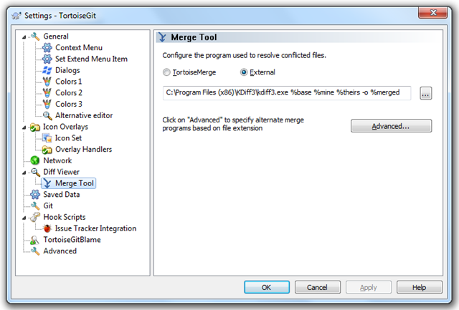Screen dimensions: 459x310
Task: Select Colors 1 in the tree
Action: pos(69,82)
